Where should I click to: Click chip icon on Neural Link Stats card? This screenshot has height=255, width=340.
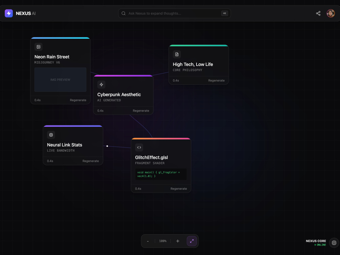tap(51, 135)
